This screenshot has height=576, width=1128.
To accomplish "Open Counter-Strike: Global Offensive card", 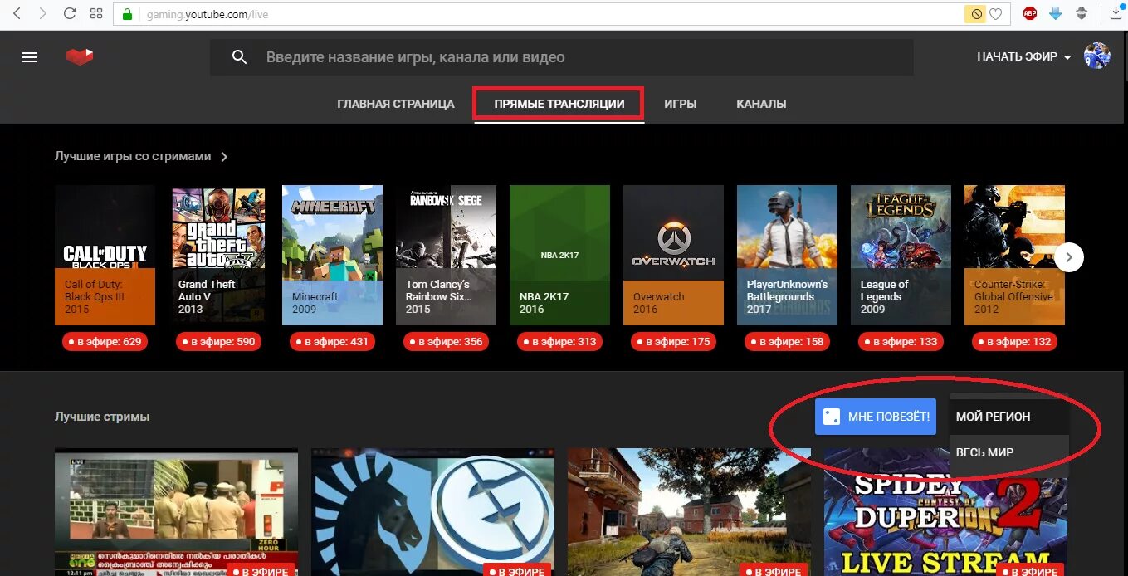I will [1014, 255].
